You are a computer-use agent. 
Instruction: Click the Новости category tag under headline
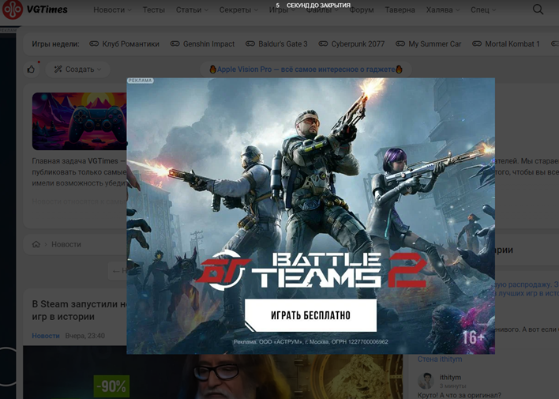click(46, 336)
